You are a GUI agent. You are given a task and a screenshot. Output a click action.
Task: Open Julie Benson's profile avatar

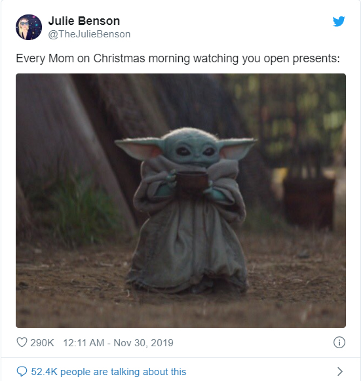pyautogui.click(x=29, y=28)
